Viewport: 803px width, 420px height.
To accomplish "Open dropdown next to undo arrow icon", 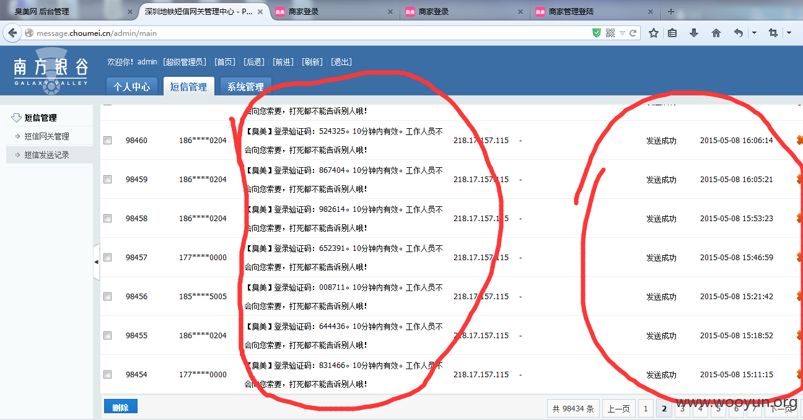I will 754,33.
